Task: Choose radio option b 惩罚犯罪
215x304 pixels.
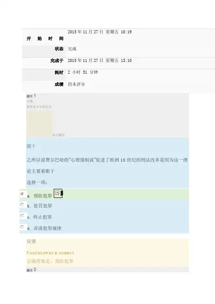Action: click(22, 204)
